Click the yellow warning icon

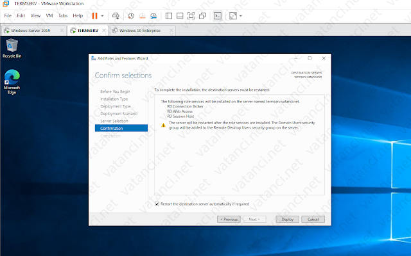click(x=163, y=125)
